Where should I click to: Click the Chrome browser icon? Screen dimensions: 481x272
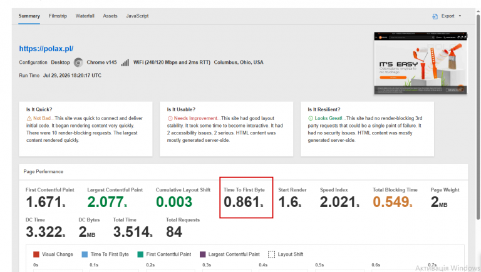[78, 63]
